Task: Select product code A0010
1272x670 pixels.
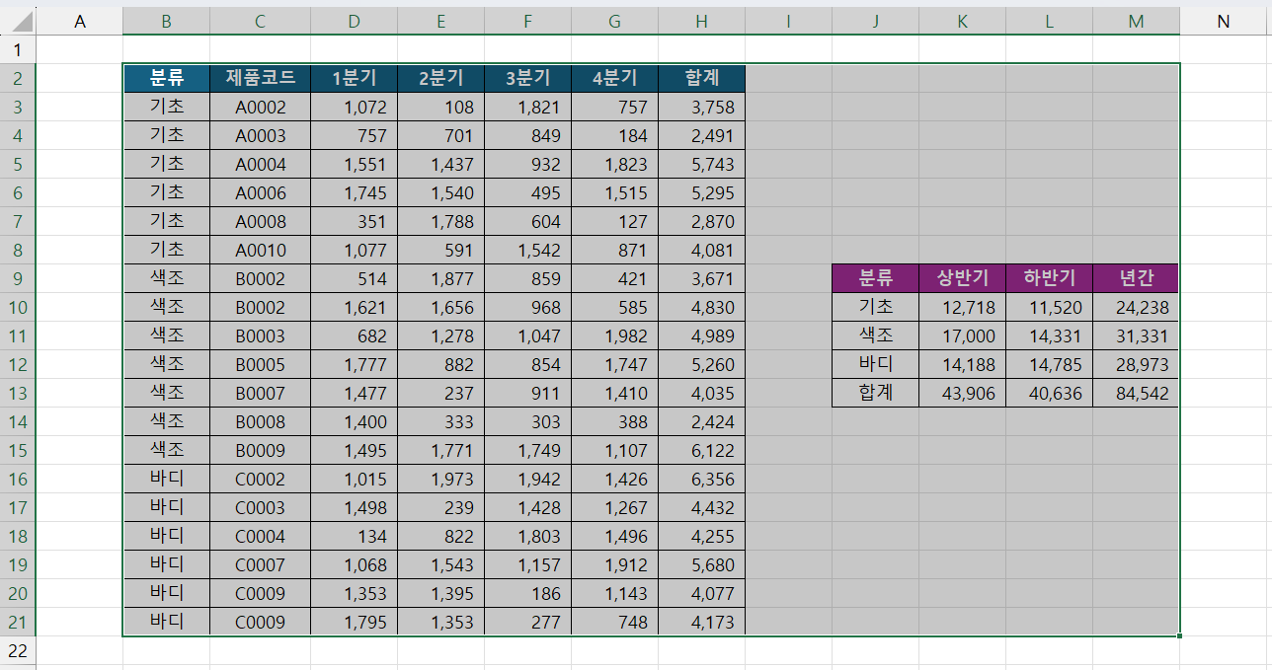Action: (x=260, y=250)
